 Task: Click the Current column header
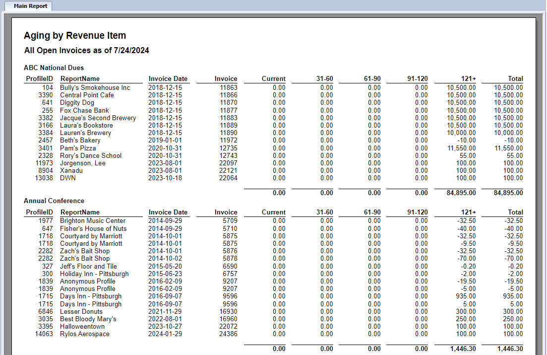click(272, 78)
